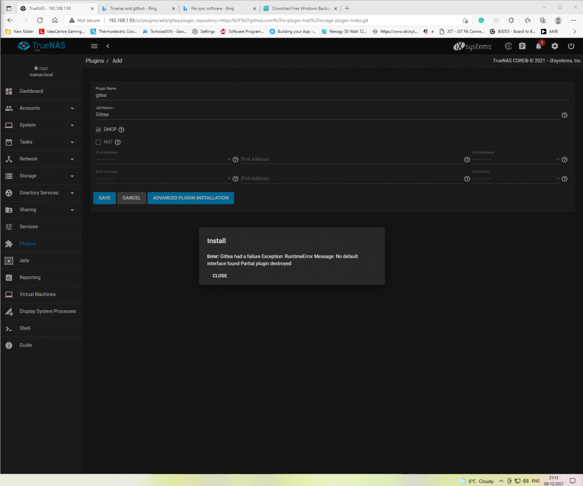The height and width of the screenshot is (486, 583).
Task: Click the Plugins breadcrumb link
Action: point(95,61)
